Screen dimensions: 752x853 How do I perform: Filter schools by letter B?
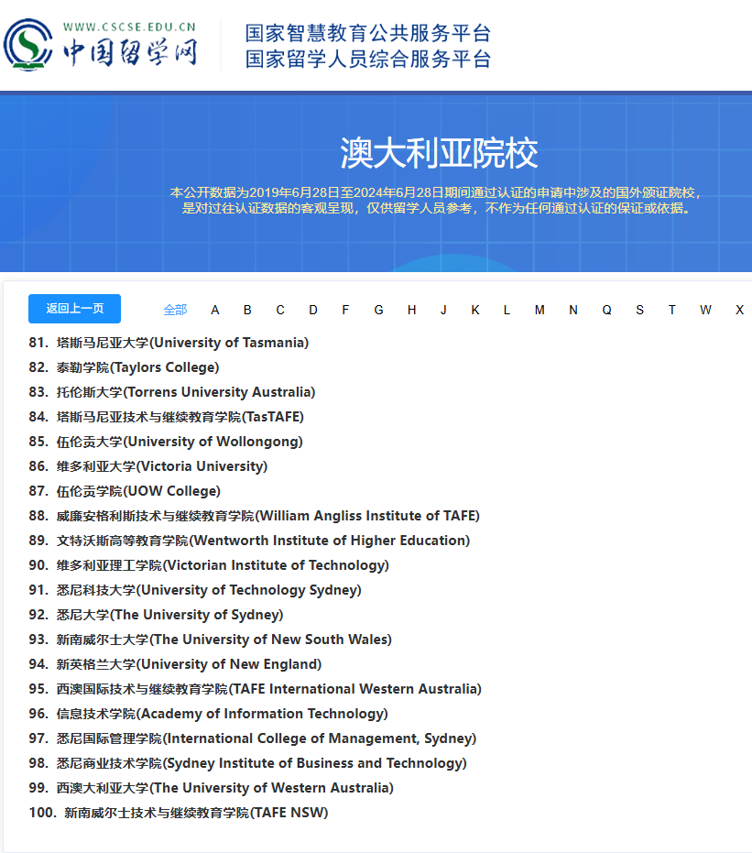click(x=247, y=310)
